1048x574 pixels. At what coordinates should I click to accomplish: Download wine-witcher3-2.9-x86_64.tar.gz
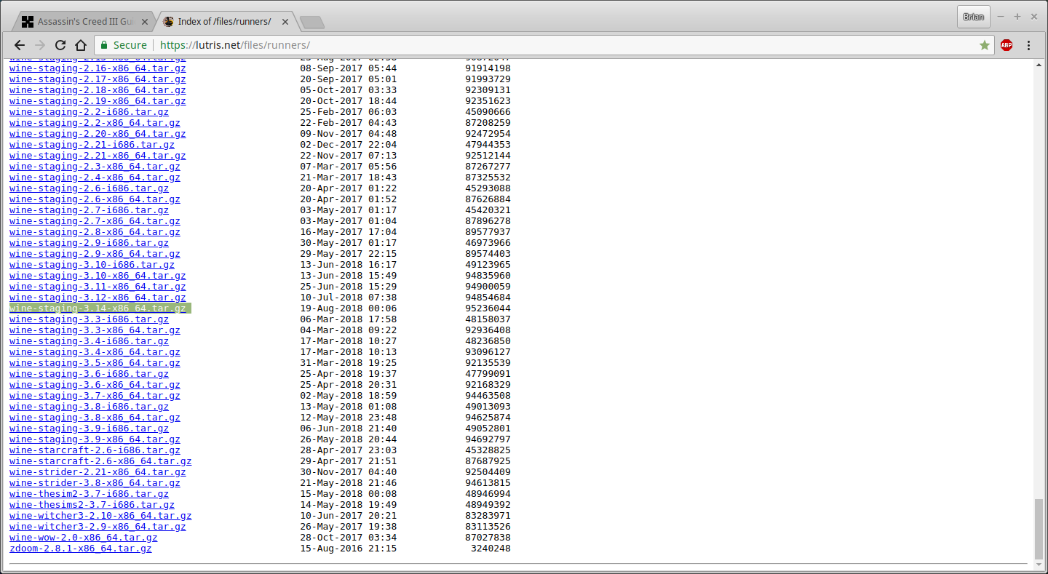98,527
